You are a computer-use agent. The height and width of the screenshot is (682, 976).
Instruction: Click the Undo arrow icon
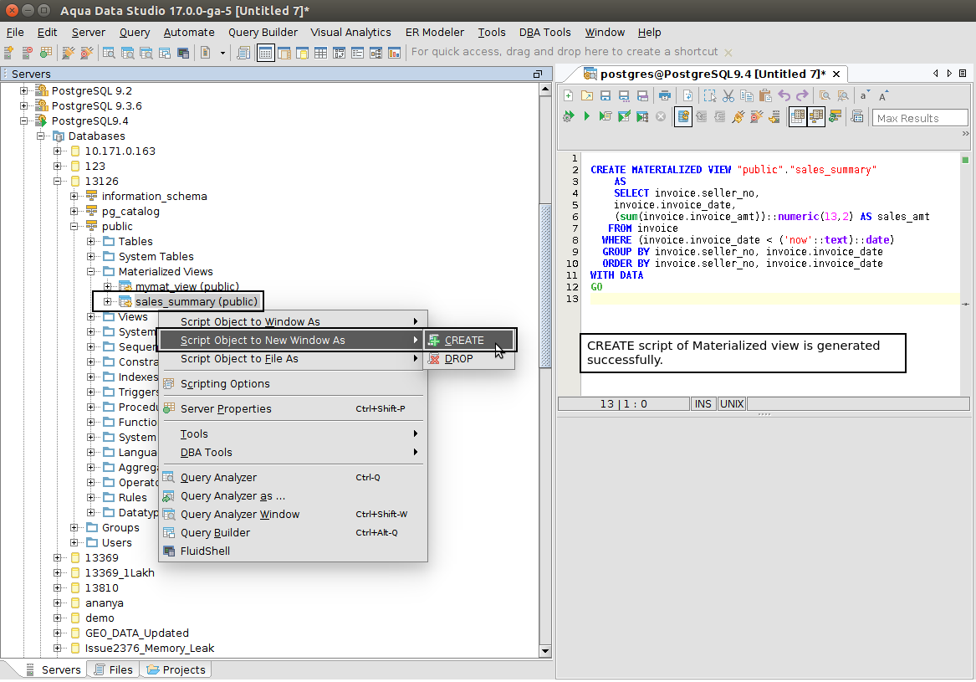[x=784, y=95]
